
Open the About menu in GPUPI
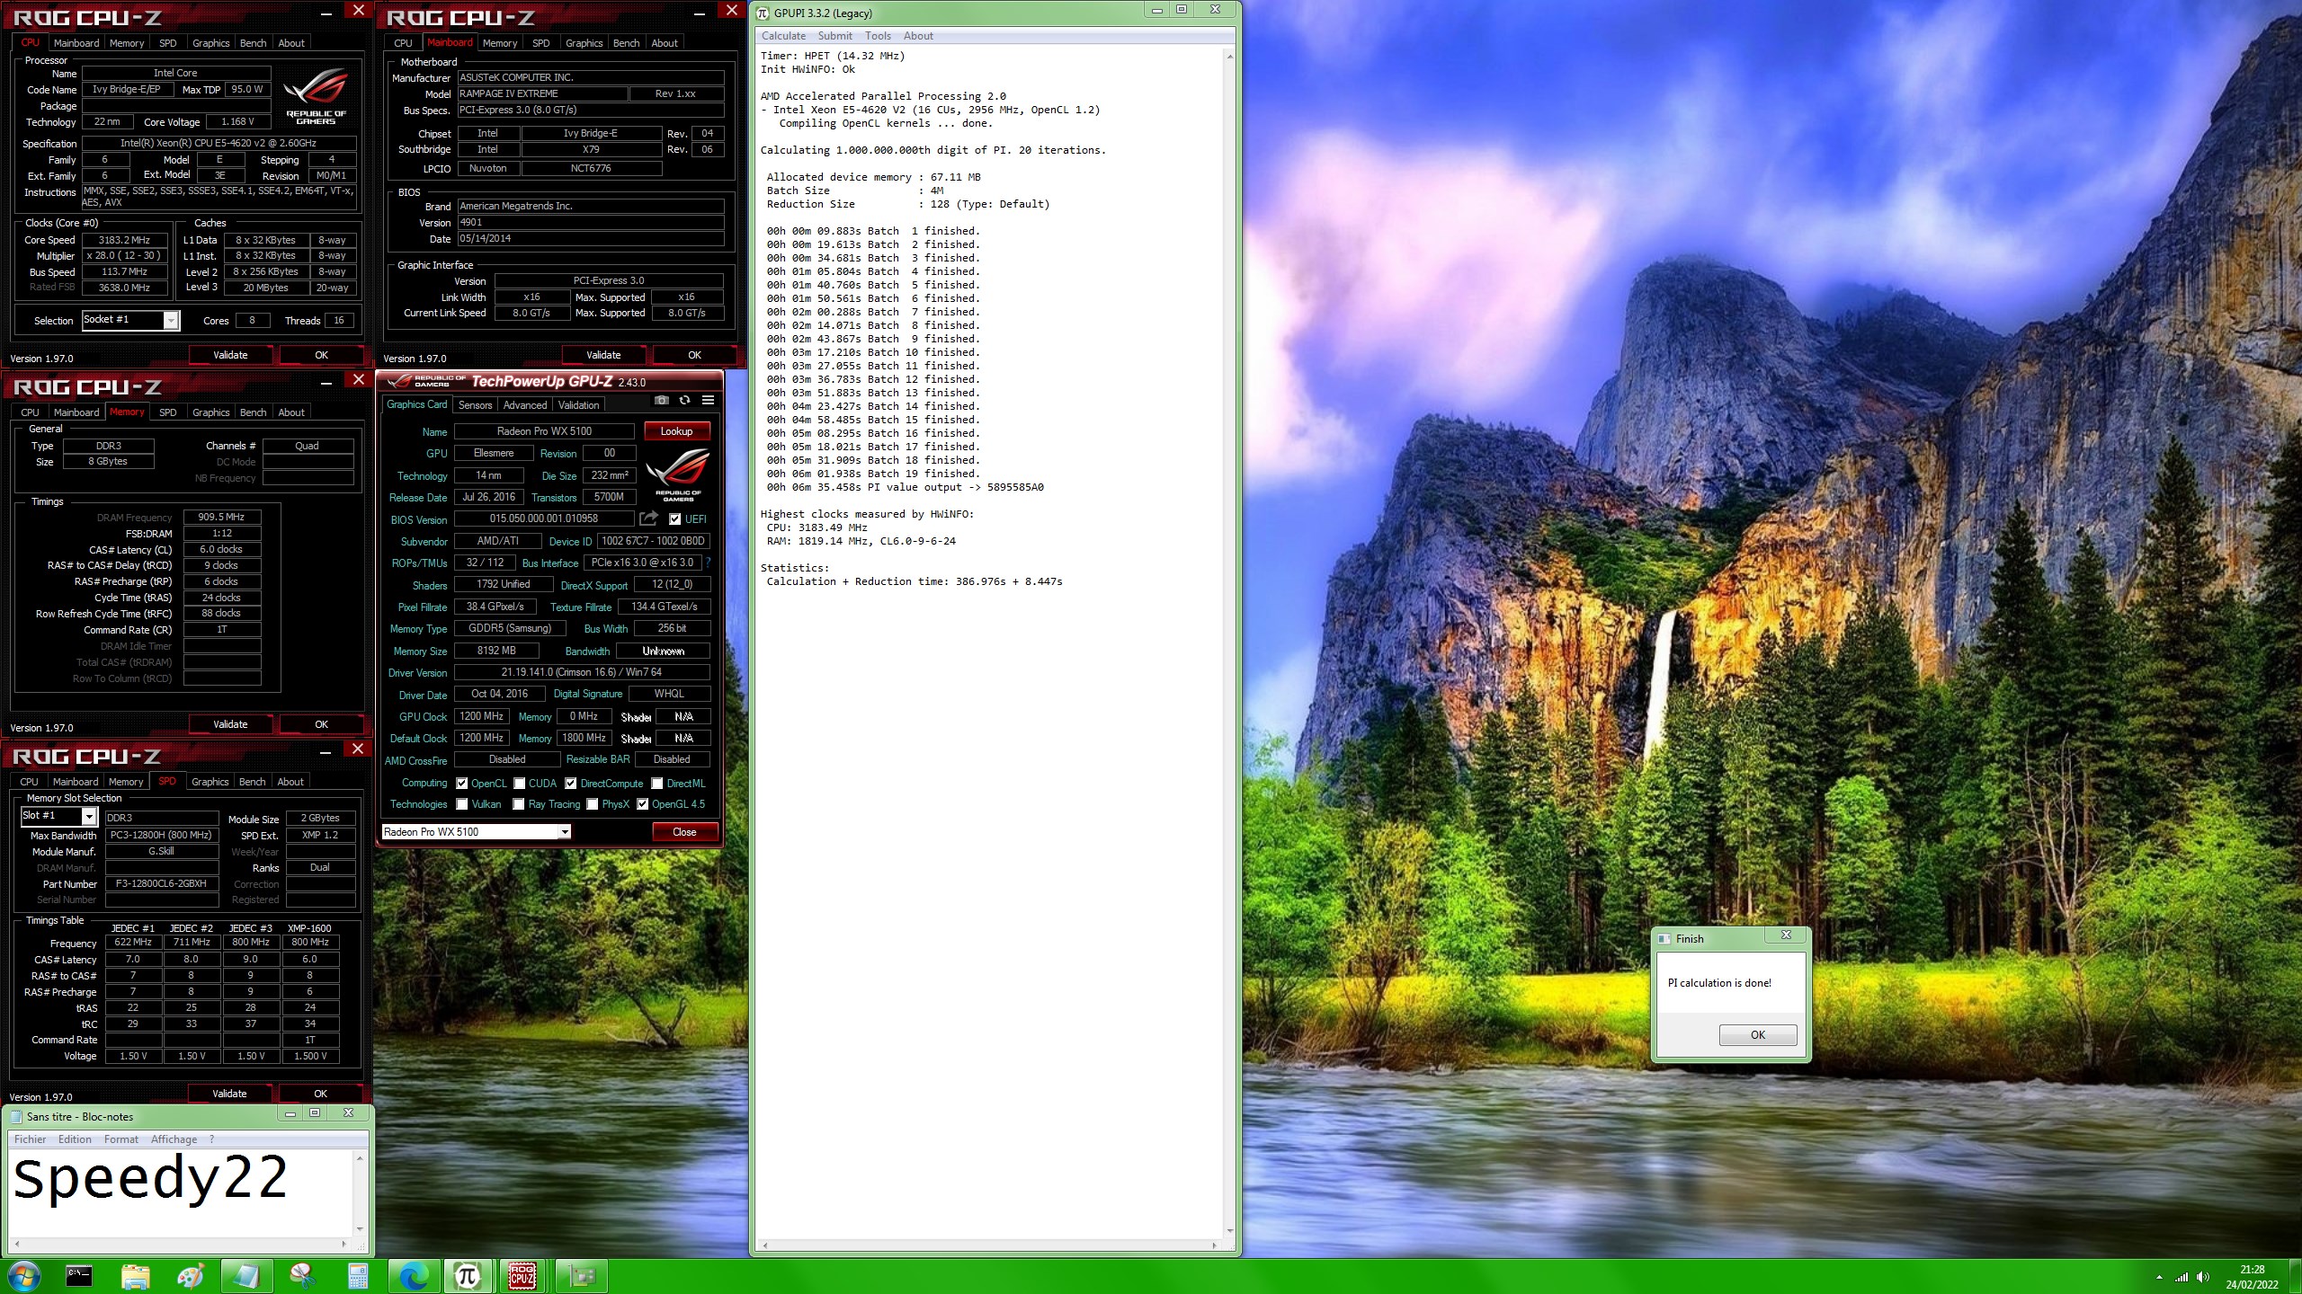pos(918,36)
